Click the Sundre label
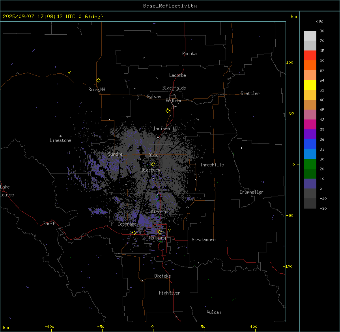The image size is (340, 332). tap(115, 154)
